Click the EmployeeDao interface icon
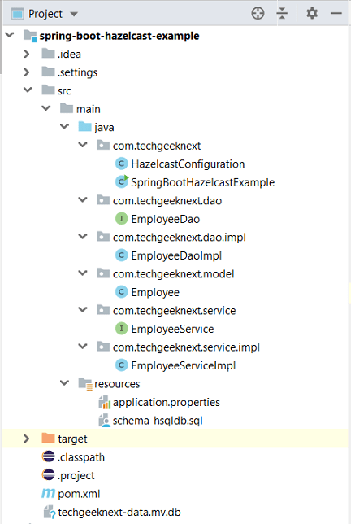Image resolution: width=351 pixels, height=524 pixels. tap(121, 219)
